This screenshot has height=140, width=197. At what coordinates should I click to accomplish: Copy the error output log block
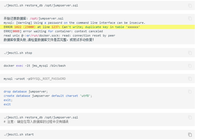pos(190,18)
